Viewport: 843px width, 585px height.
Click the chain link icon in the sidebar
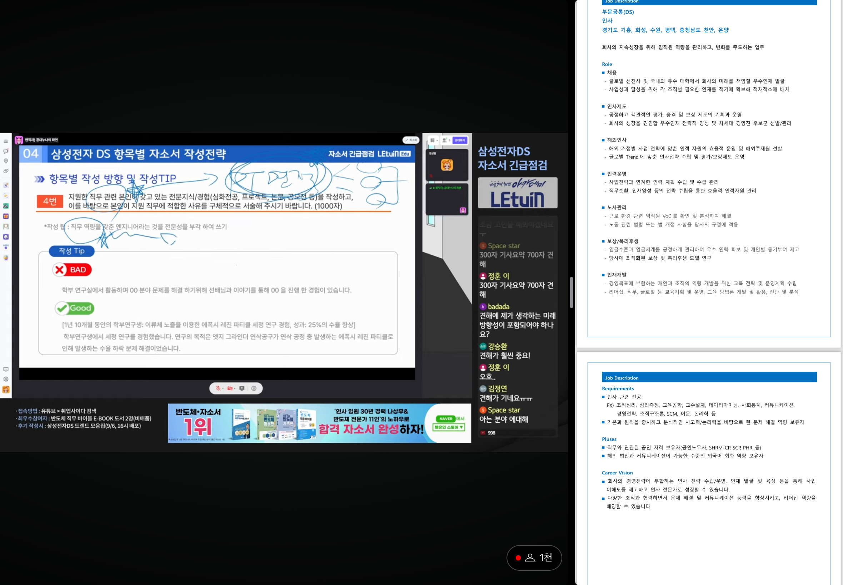(6, 171)
